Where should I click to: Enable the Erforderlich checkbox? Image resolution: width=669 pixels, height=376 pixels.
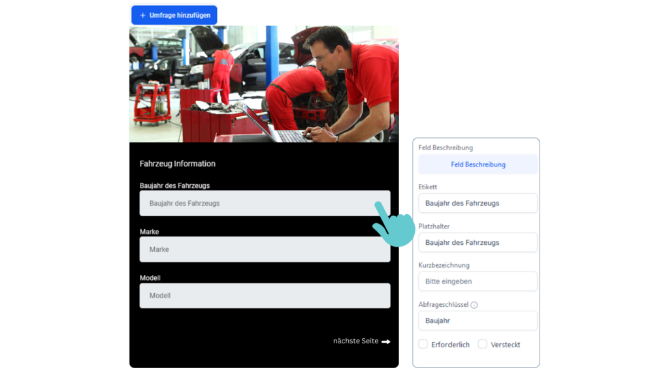(x=423, y=344)
